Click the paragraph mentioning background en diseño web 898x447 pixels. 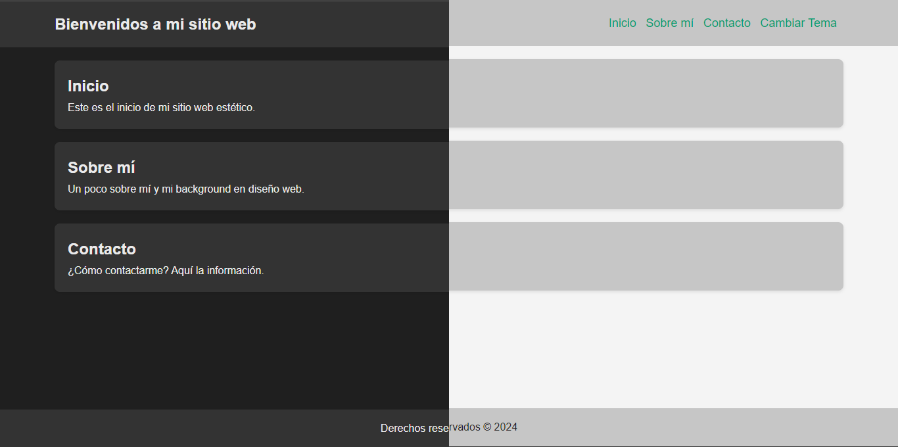tap(185, 189)
